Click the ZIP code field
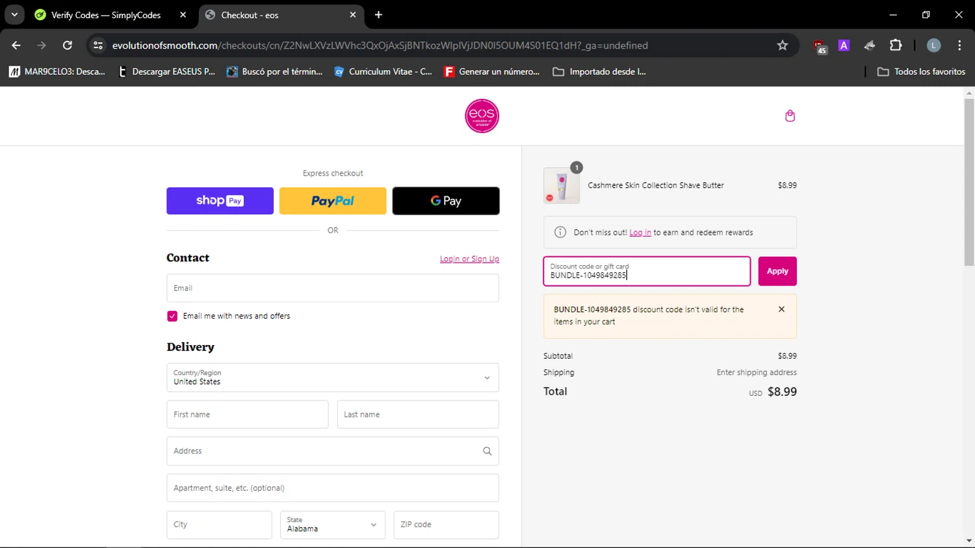This screenshot has height=548, width=975. click(446, 525)
